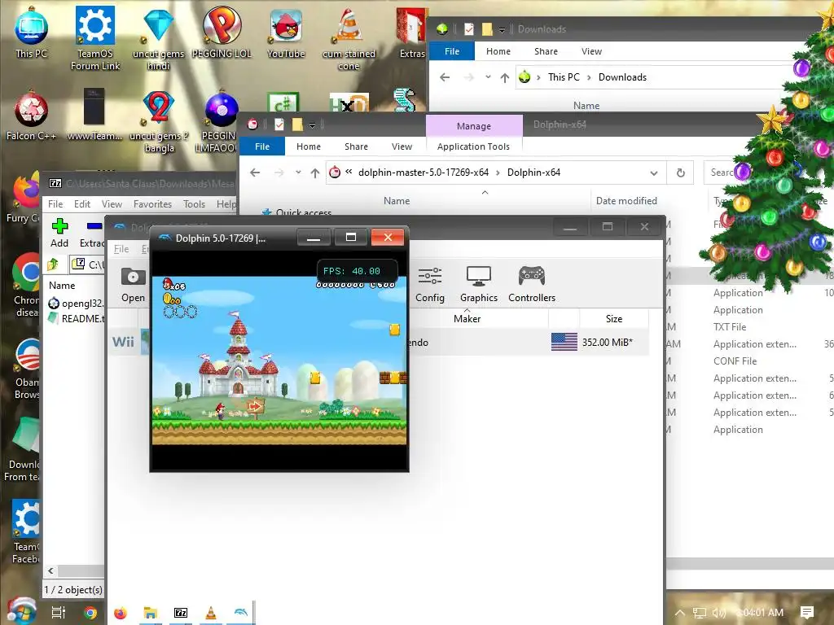Open Share tab in Downloads window
This screenshot has width=834, height=625.
(546, 51)
